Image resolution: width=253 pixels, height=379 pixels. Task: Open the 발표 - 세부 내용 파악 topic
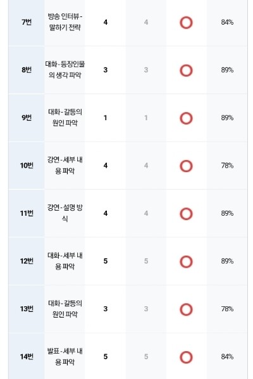click(x=65, y=356)
